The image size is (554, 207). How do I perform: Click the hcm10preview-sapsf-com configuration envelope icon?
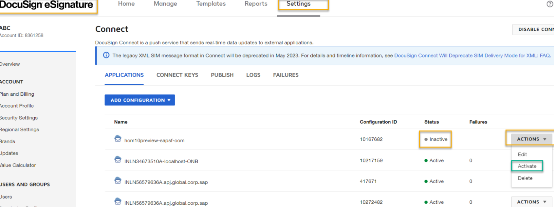point(118,138)
